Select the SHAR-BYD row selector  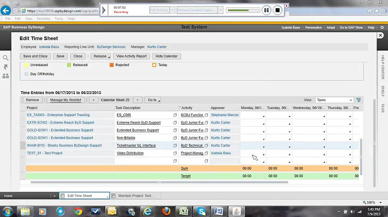23,146
